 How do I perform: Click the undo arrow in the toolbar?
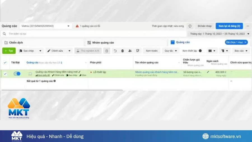click(115, 51)
